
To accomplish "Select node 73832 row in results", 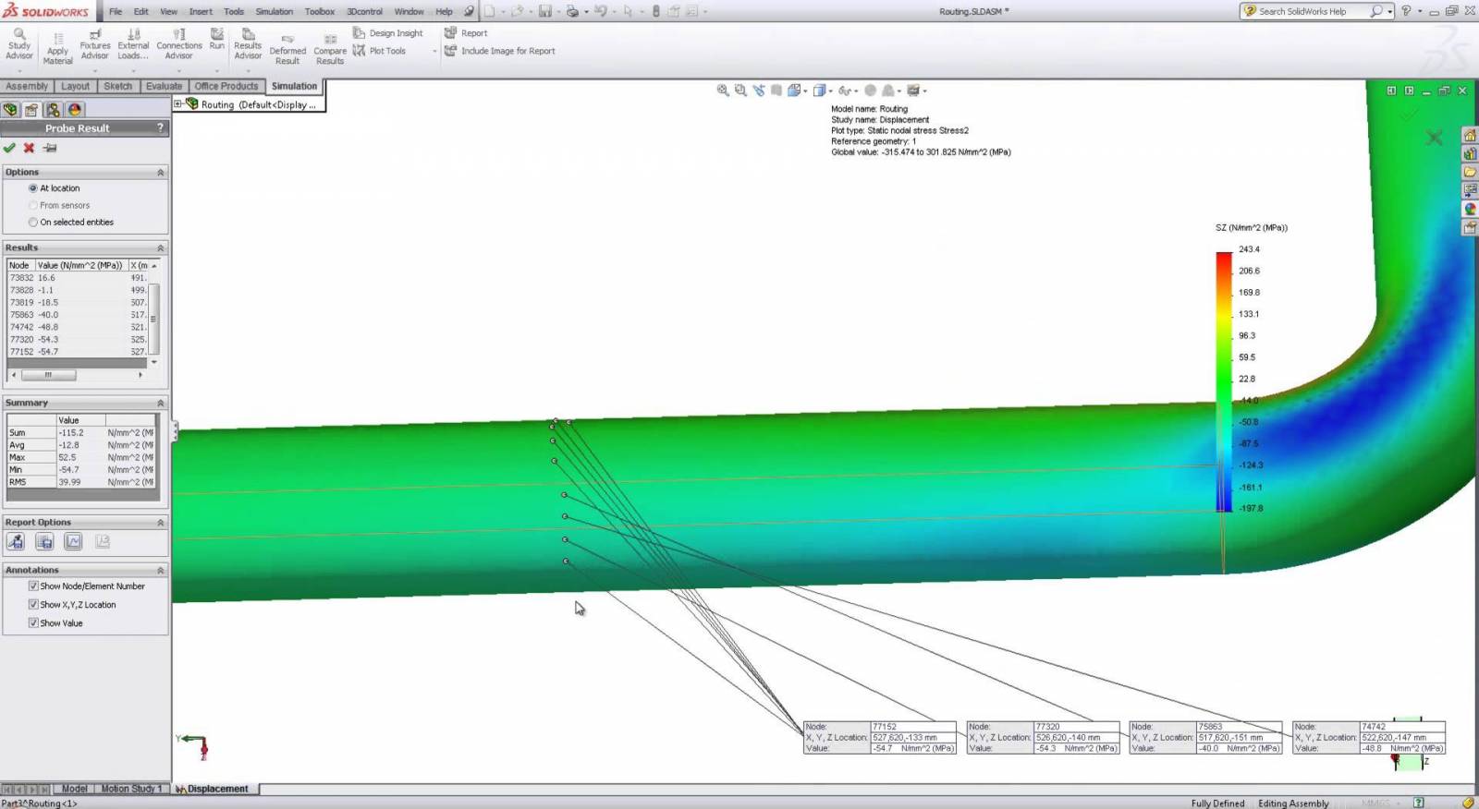I will tap(78, 278).
